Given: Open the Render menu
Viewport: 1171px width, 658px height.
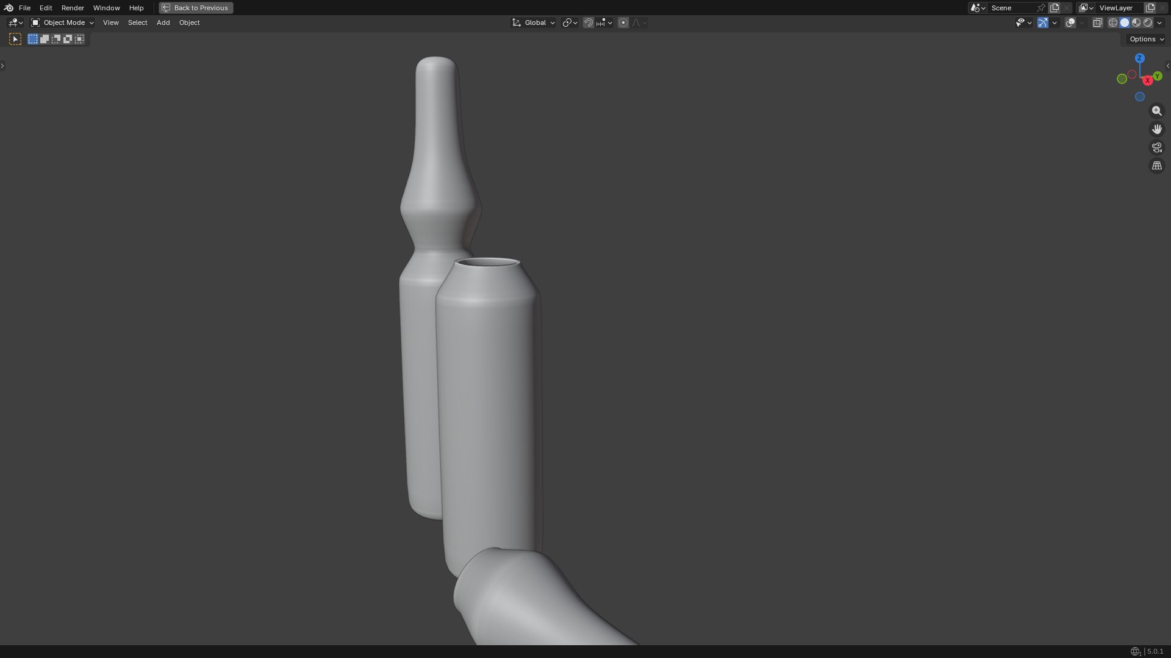Looking at the screenshot, I should pos(73,8).
